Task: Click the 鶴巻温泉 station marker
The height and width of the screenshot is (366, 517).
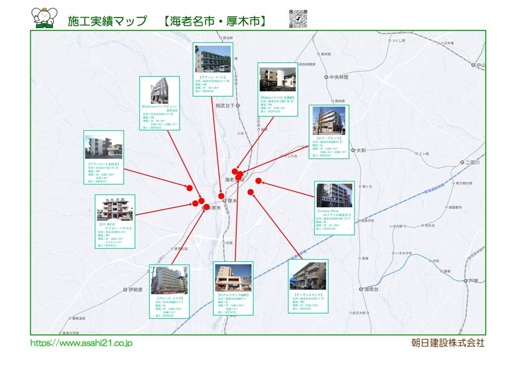Action: pyautogui.click(x=70, y=318)
